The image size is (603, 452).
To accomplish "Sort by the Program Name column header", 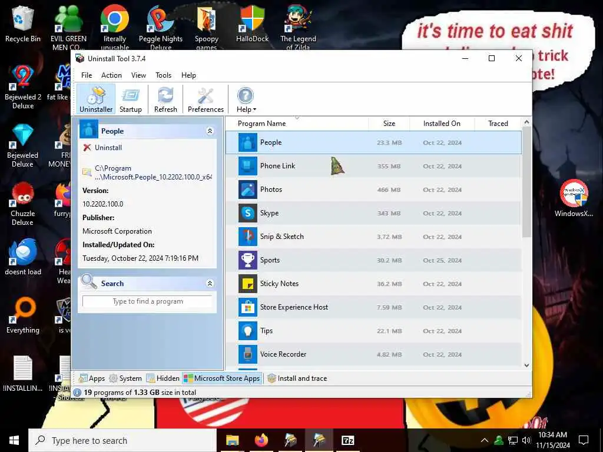I will point(297,124).
